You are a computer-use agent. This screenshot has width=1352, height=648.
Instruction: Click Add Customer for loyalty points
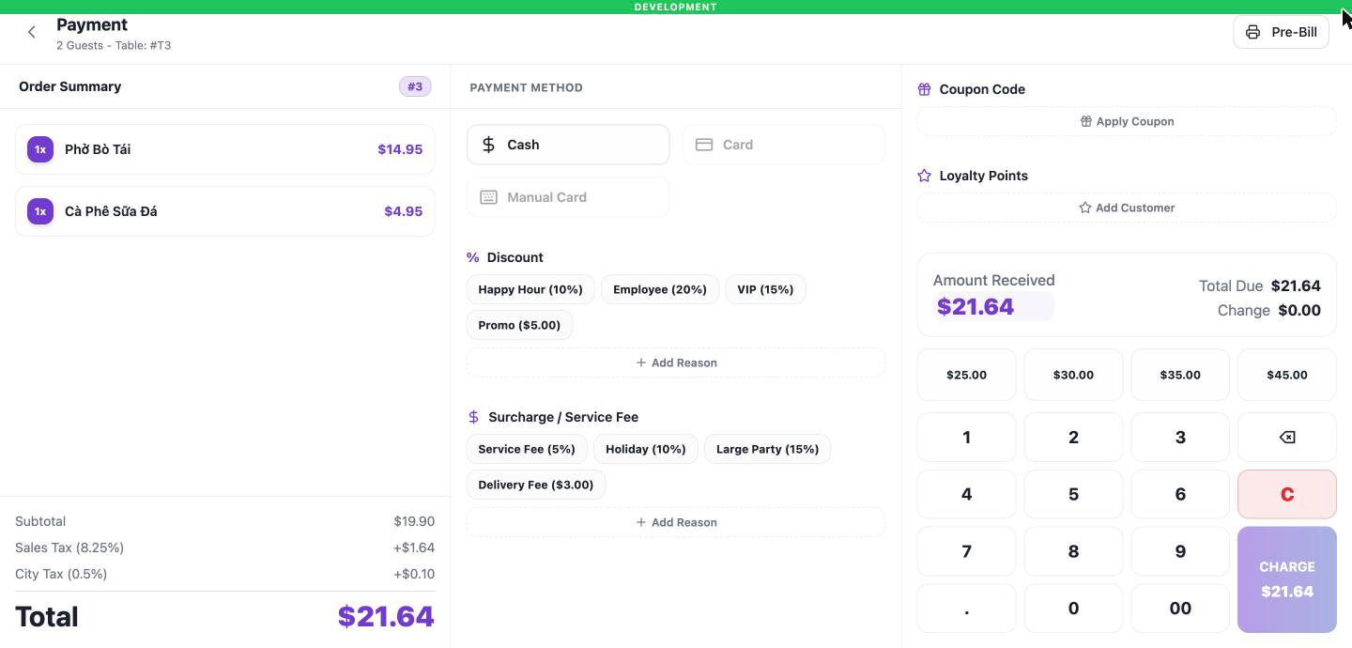point(1127,208)
